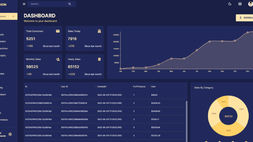The width and height of the screenshot is (253, 142).
Task: Click the Aug data point on chart
Action: click(209, 41)
